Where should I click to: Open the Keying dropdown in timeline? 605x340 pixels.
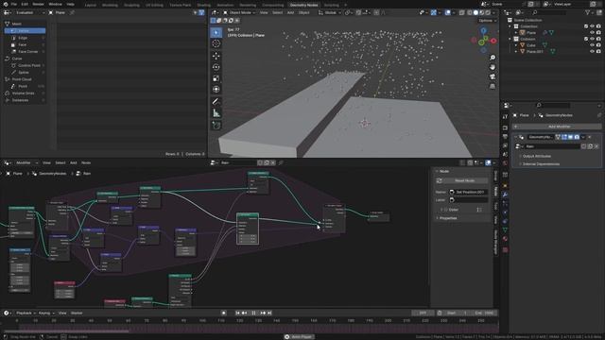46,313
